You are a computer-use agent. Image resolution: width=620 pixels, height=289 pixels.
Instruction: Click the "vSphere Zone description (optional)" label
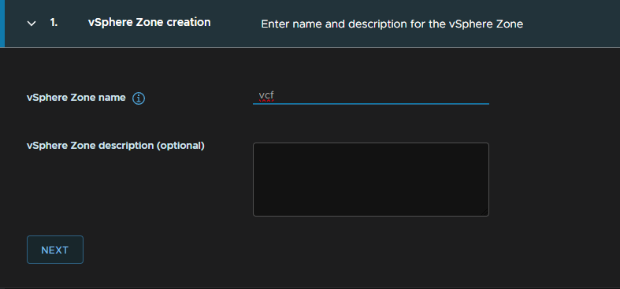tap(116, 146)
